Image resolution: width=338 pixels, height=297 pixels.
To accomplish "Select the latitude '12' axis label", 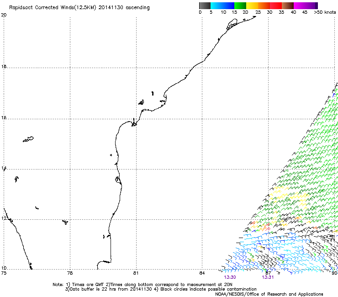I will tap(4, 218).
